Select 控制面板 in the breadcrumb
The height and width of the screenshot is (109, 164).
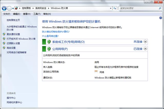pyautogui.click(x=26, y=8)
